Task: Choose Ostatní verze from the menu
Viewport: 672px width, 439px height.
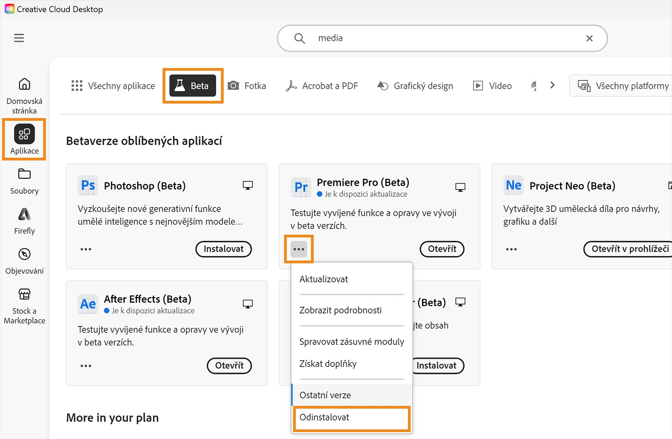Action: [x=352, y=395]
